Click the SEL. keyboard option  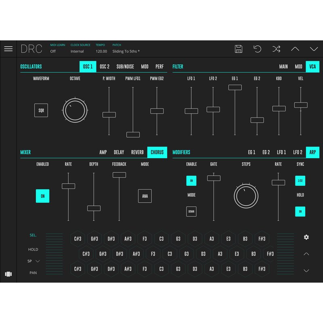click(33, 235)
